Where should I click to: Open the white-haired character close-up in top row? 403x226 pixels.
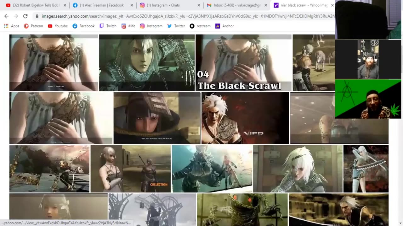[147, 63]
